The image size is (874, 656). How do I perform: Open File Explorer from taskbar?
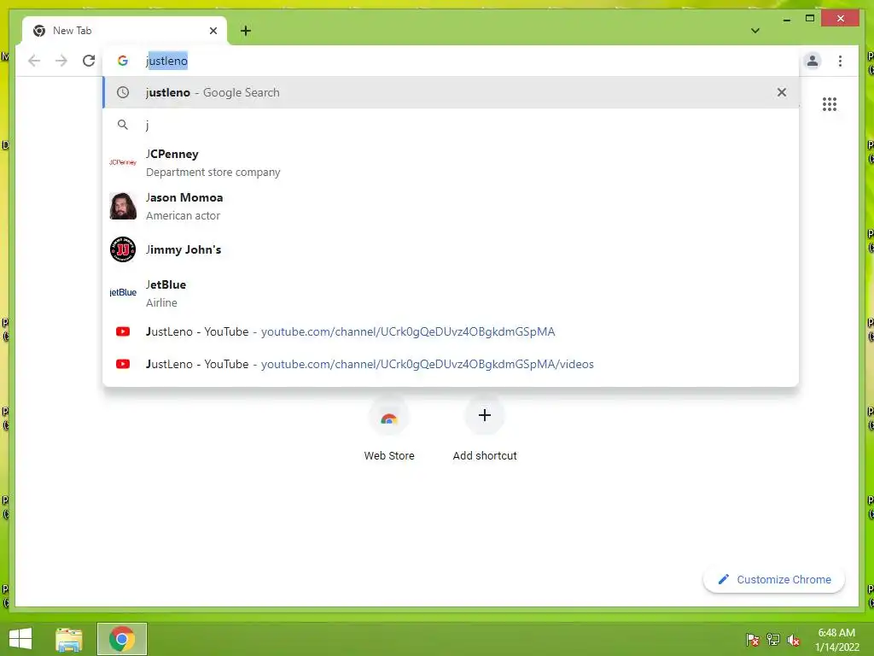pyautogui.click(x=69, y=639)
